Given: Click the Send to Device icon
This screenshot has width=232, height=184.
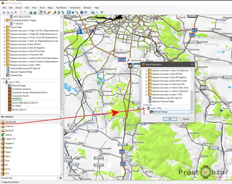Looking at the screenshot, I should click(x=31, y=13).
